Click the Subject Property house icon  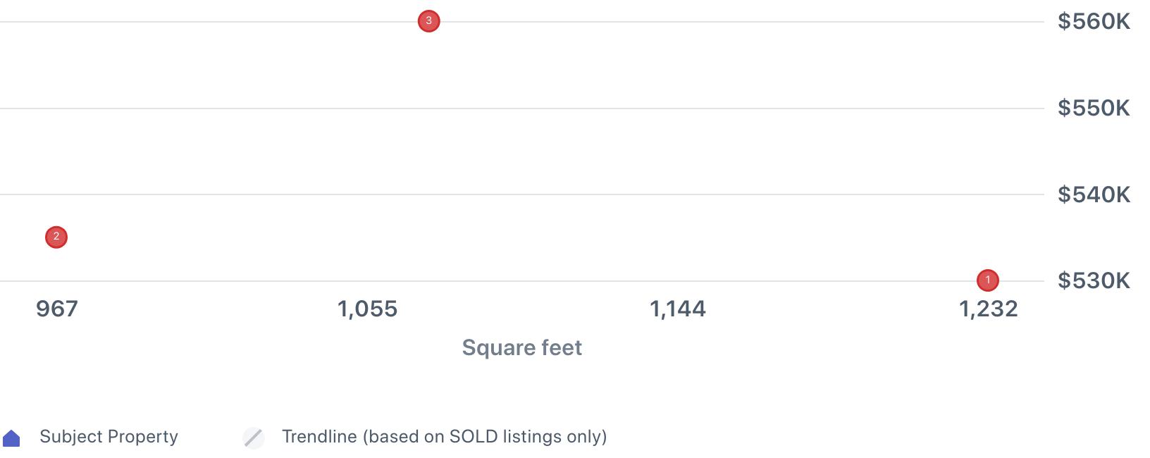[x=11, y=438]
